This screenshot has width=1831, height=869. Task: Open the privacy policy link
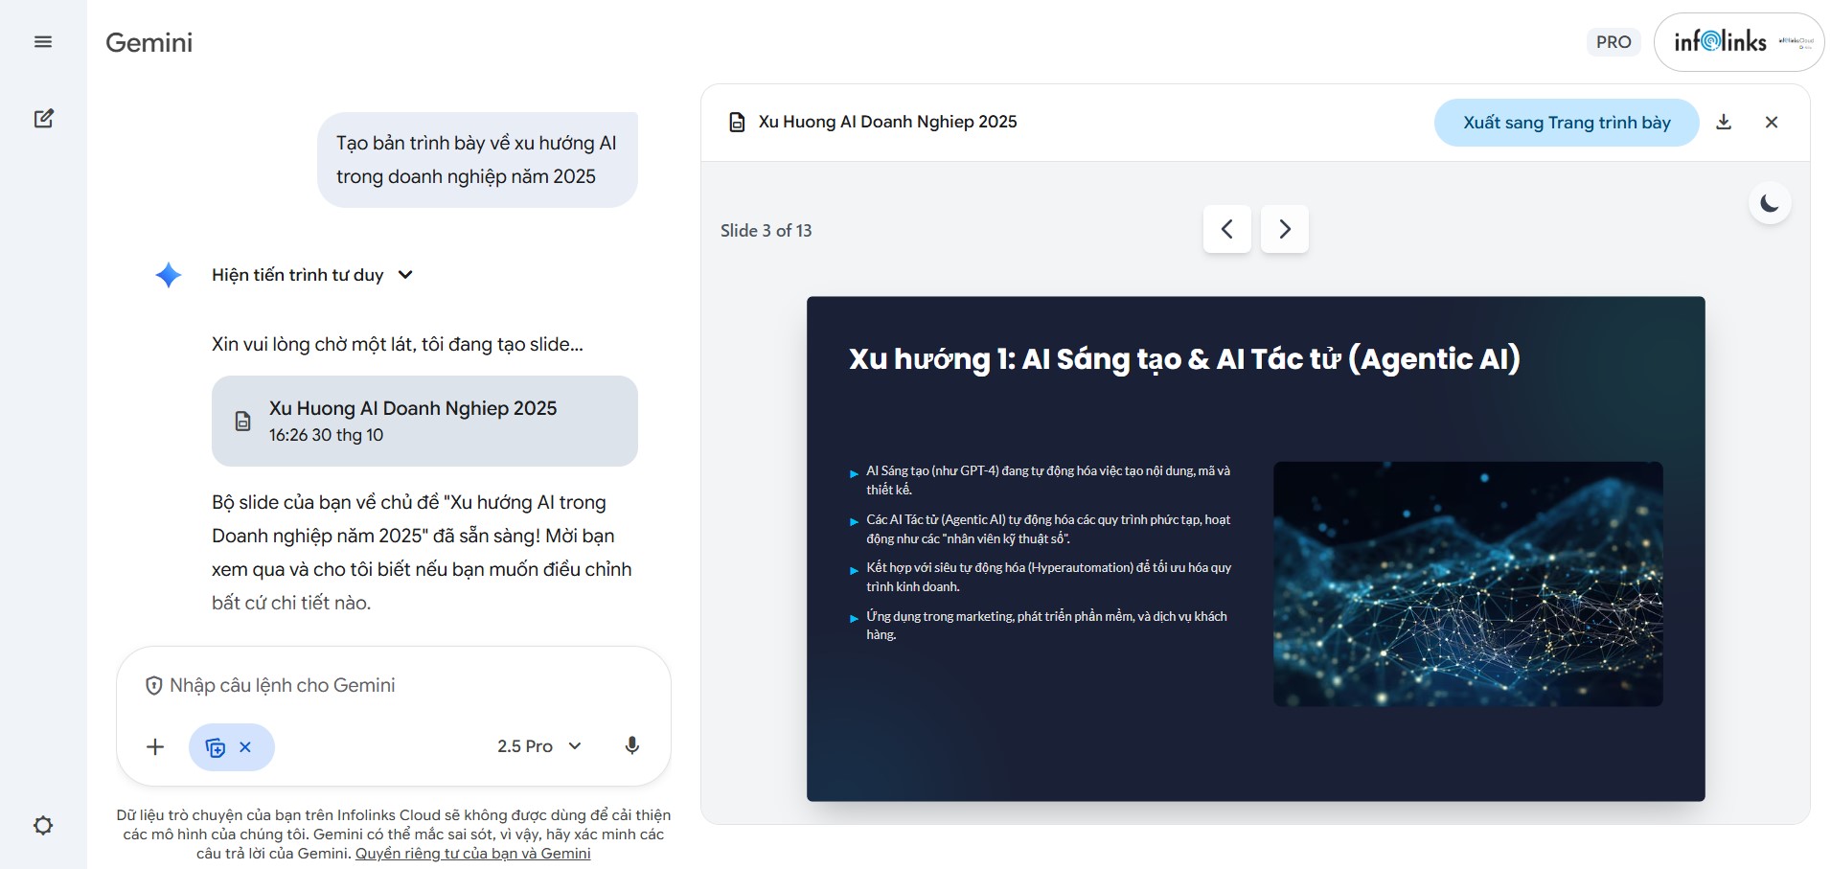471,853
